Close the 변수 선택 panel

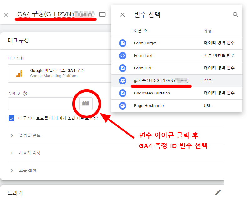pos(123,15)
